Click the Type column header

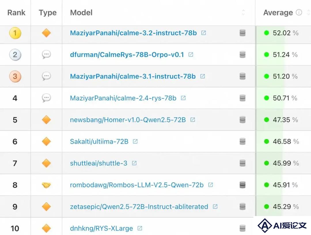(x=48, y=13)
